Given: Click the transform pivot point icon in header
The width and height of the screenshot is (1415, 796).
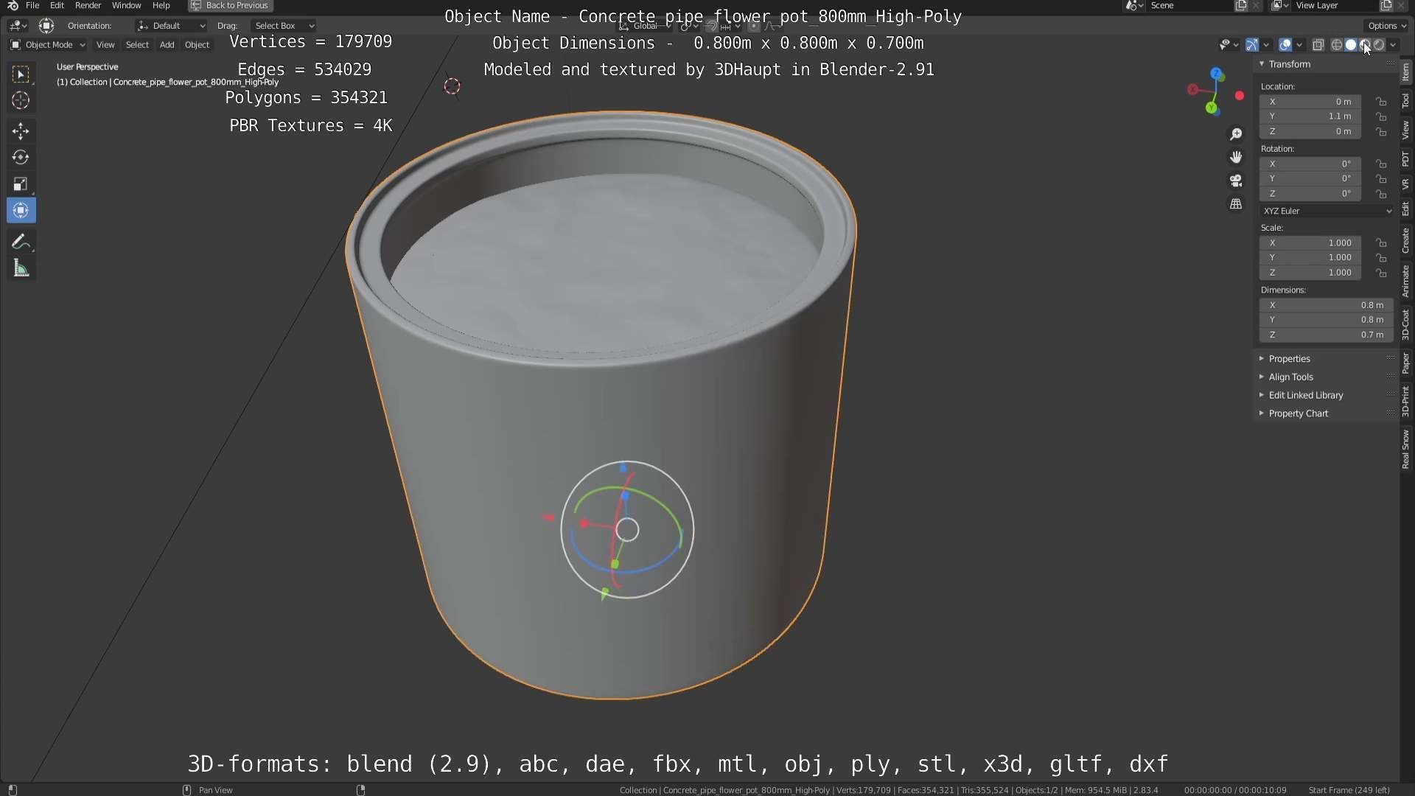Looking at the screenshot, I should [x=690, y=26].
